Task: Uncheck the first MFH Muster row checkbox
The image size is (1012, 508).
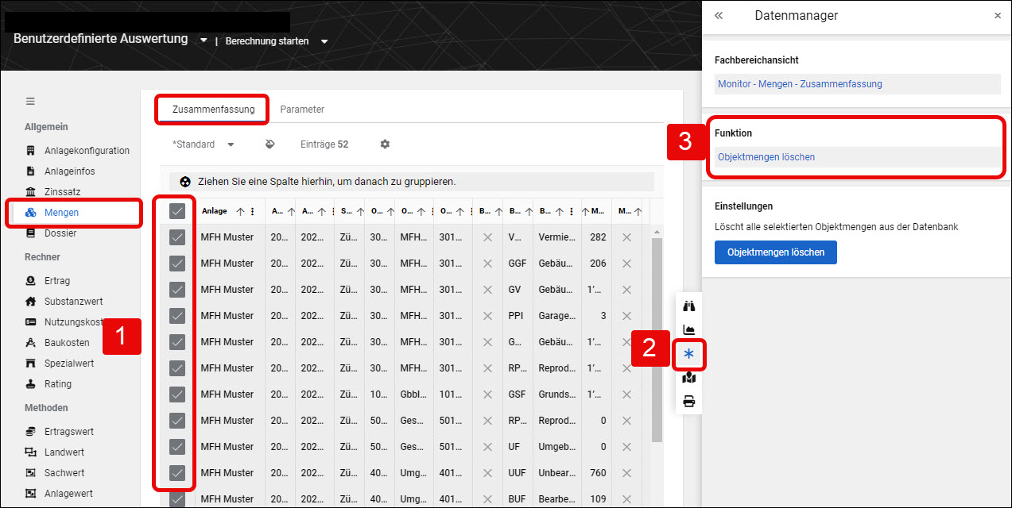Action: pos(177,237)
